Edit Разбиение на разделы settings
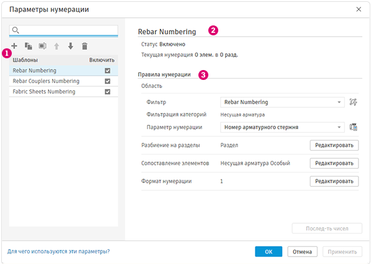The height and width of the screenshot is (264, 372). pyautogui.click(x=334, y=145)
